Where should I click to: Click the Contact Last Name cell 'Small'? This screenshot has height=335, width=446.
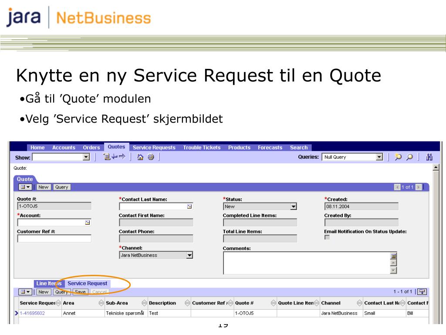pos(385,313)
